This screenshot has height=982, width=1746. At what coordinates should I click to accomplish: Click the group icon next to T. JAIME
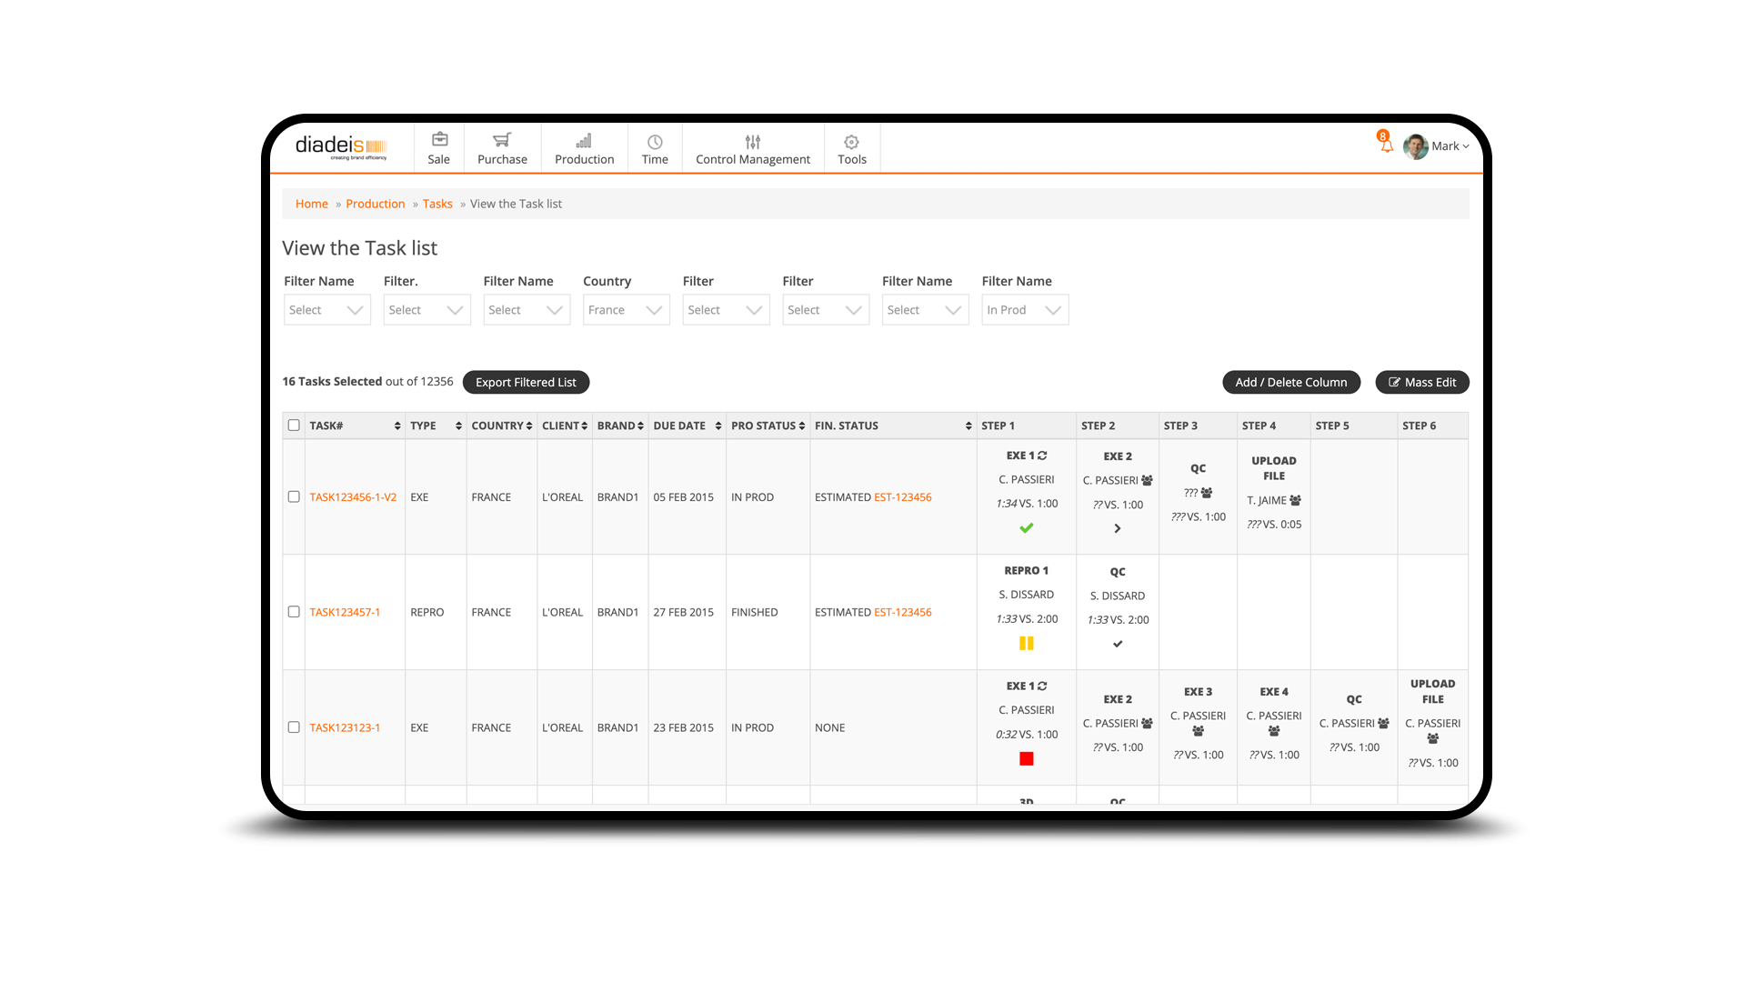click(1295, 500)
